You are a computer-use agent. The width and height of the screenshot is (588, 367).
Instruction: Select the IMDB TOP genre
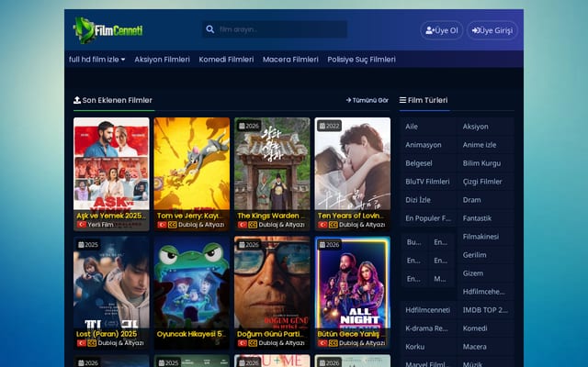pos(485,310)
